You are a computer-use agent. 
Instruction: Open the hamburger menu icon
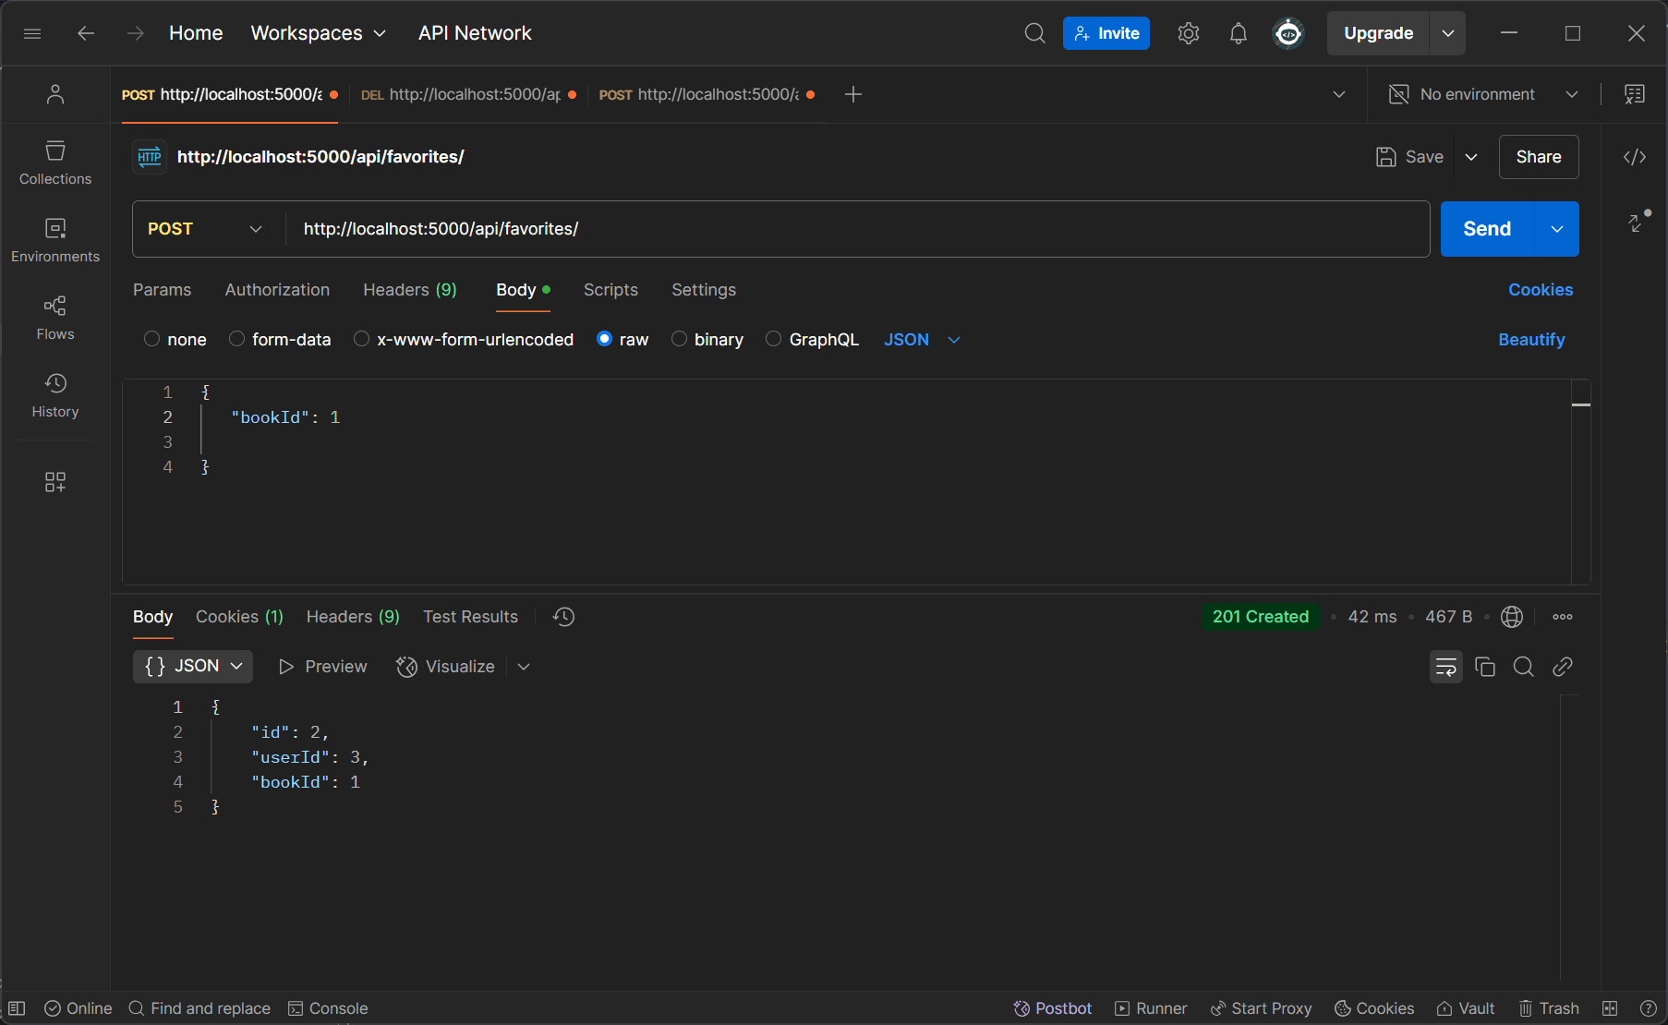32,33
